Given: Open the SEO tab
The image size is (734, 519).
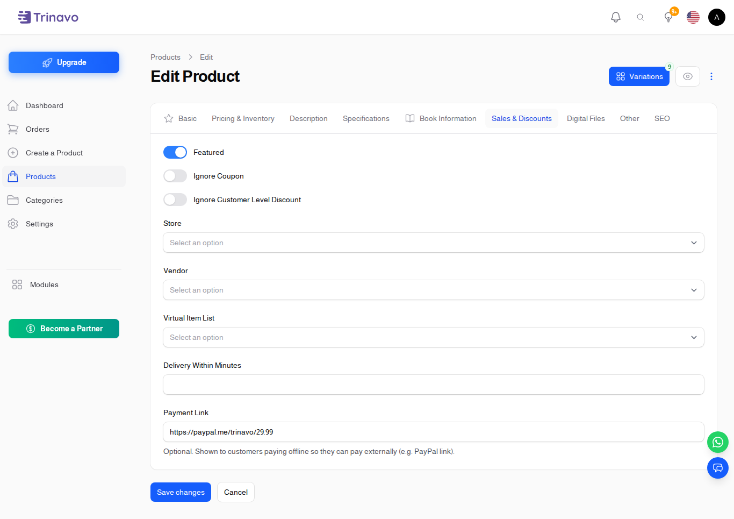Looking at the screenshot, I should coord(662,118).
